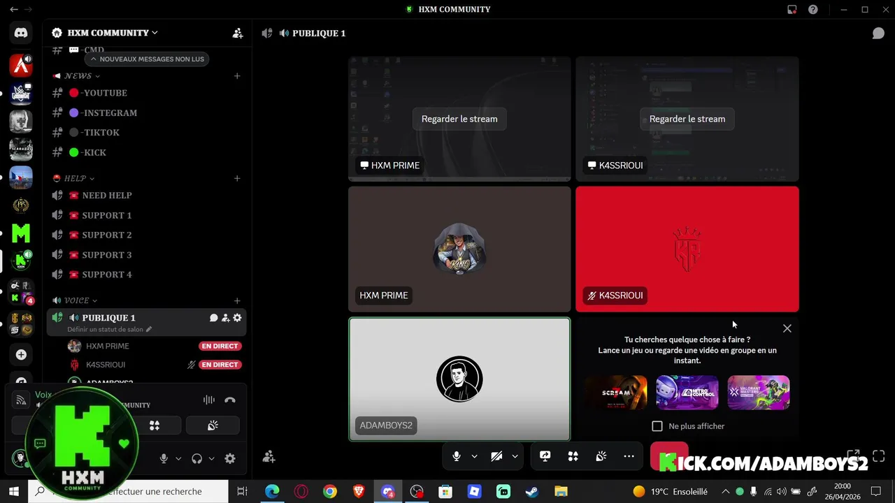This screenshot has width=895, height=503.
Task: Open Steam from the Windows taskbar
Action: click(x=532, y=491)
